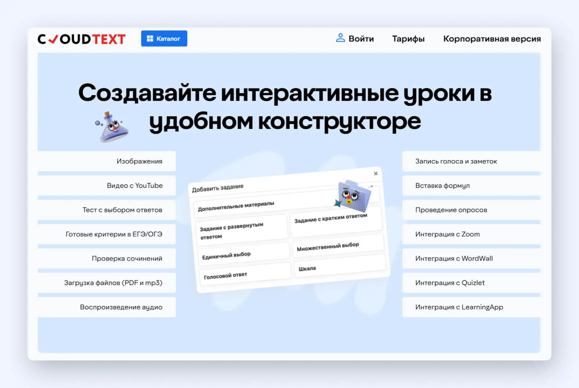The width and height of the screenshot is (579, 388).
Task: Expand the Изображения feature card
Action: tap(105, 161)
